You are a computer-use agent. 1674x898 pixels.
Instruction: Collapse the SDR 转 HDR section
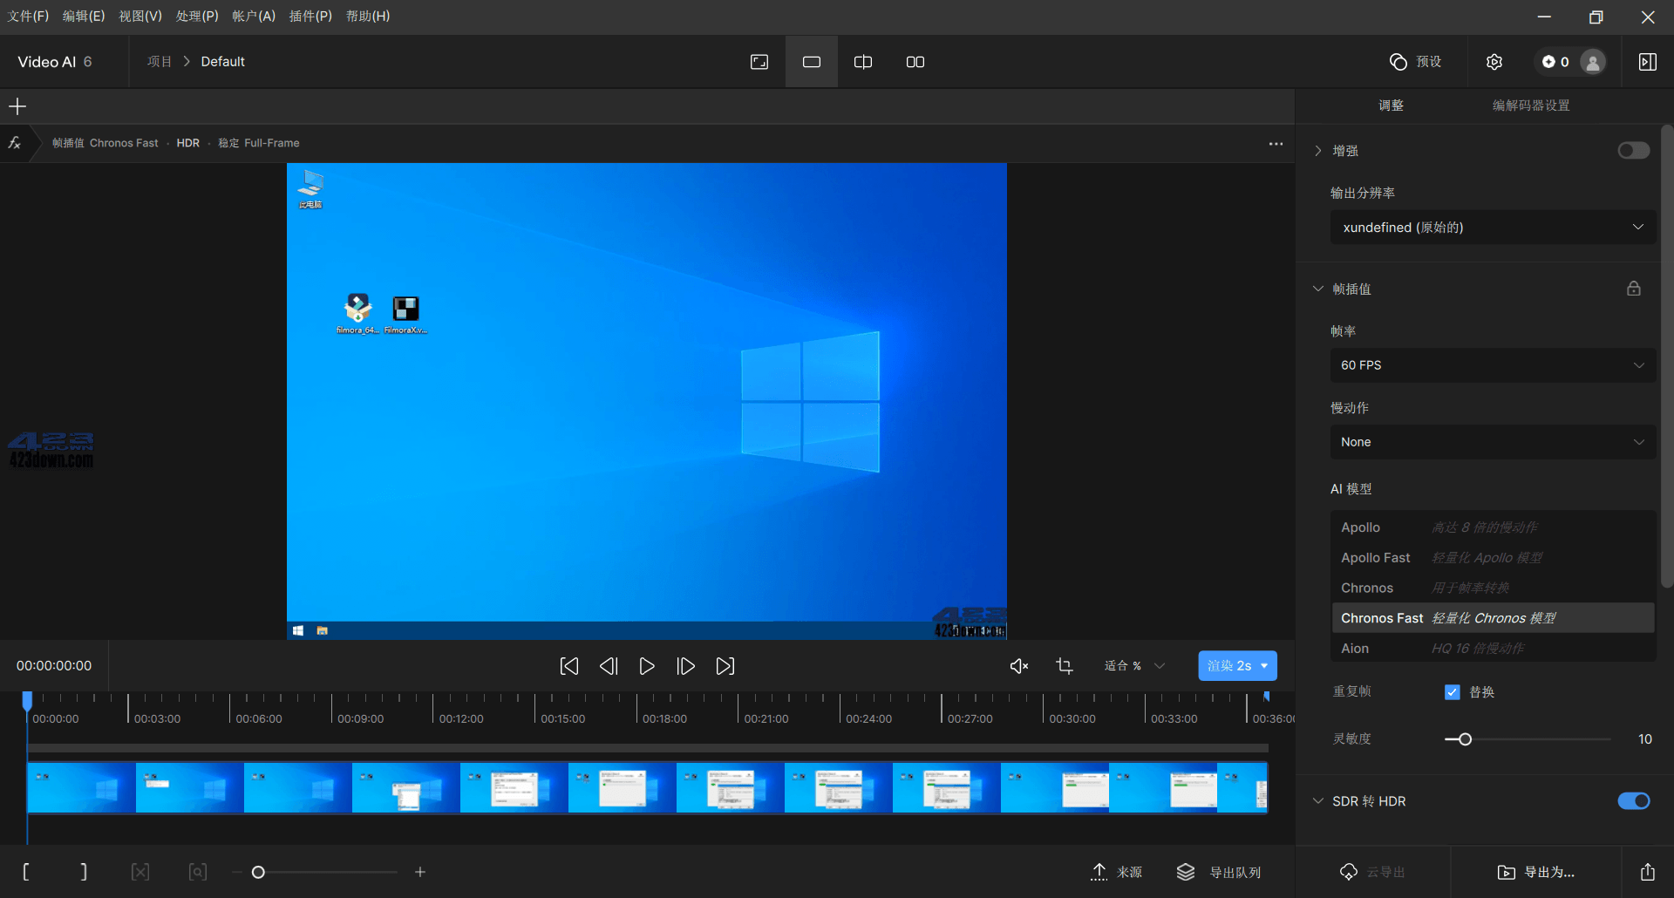tap(1318, 801)
